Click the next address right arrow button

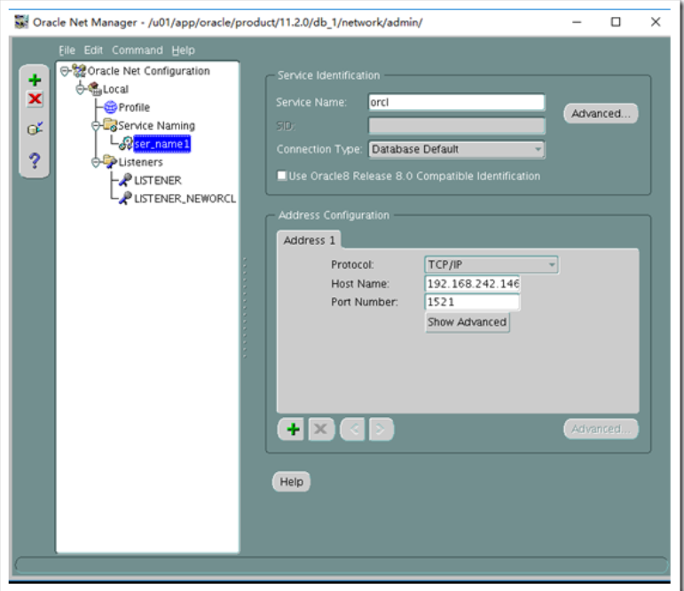pyautogui.click(x=381, y=429)
